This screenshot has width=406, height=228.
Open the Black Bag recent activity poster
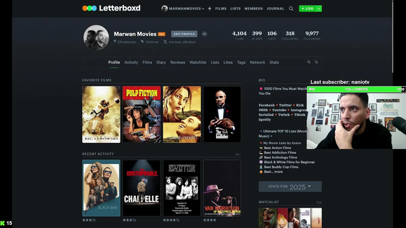point(101,188)
